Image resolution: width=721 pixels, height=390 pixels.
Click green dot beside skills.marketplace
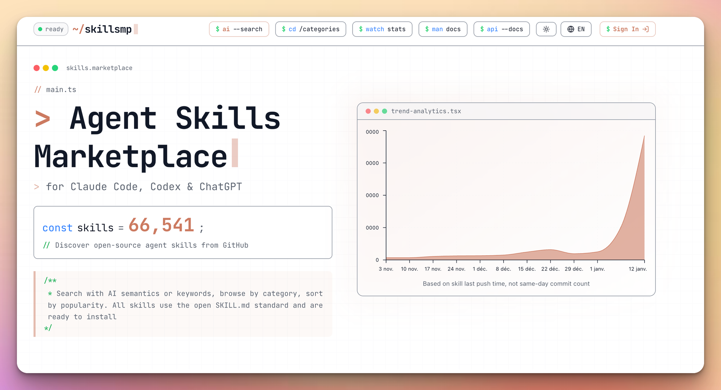tap(55, 68)
